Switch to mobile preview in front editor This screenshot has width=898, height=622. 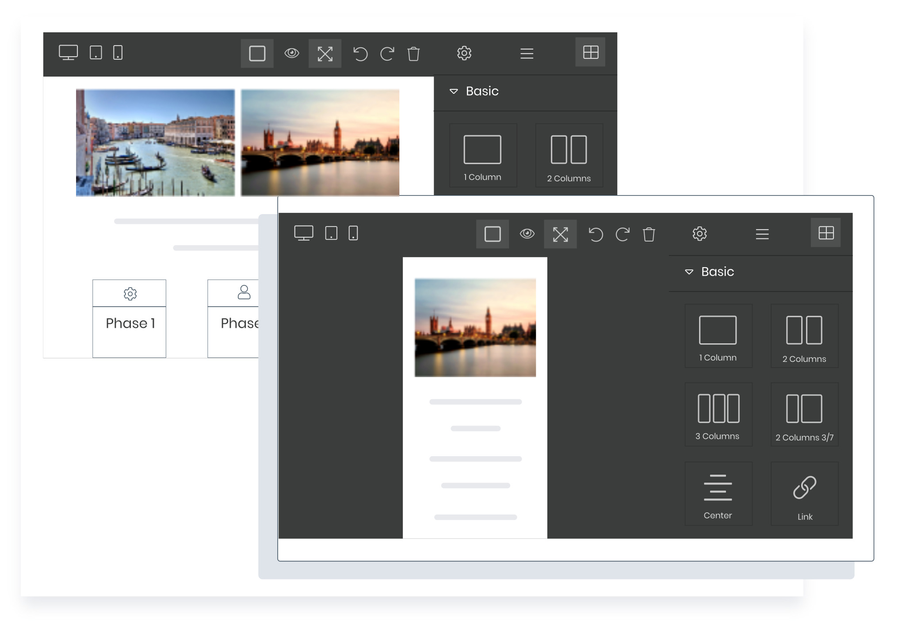[353, 233]
